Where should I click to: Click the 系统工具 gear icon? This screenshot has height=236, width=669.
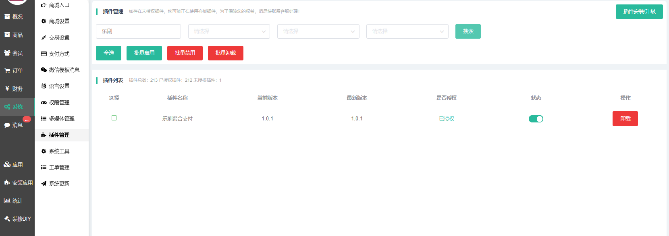point(44,151)
